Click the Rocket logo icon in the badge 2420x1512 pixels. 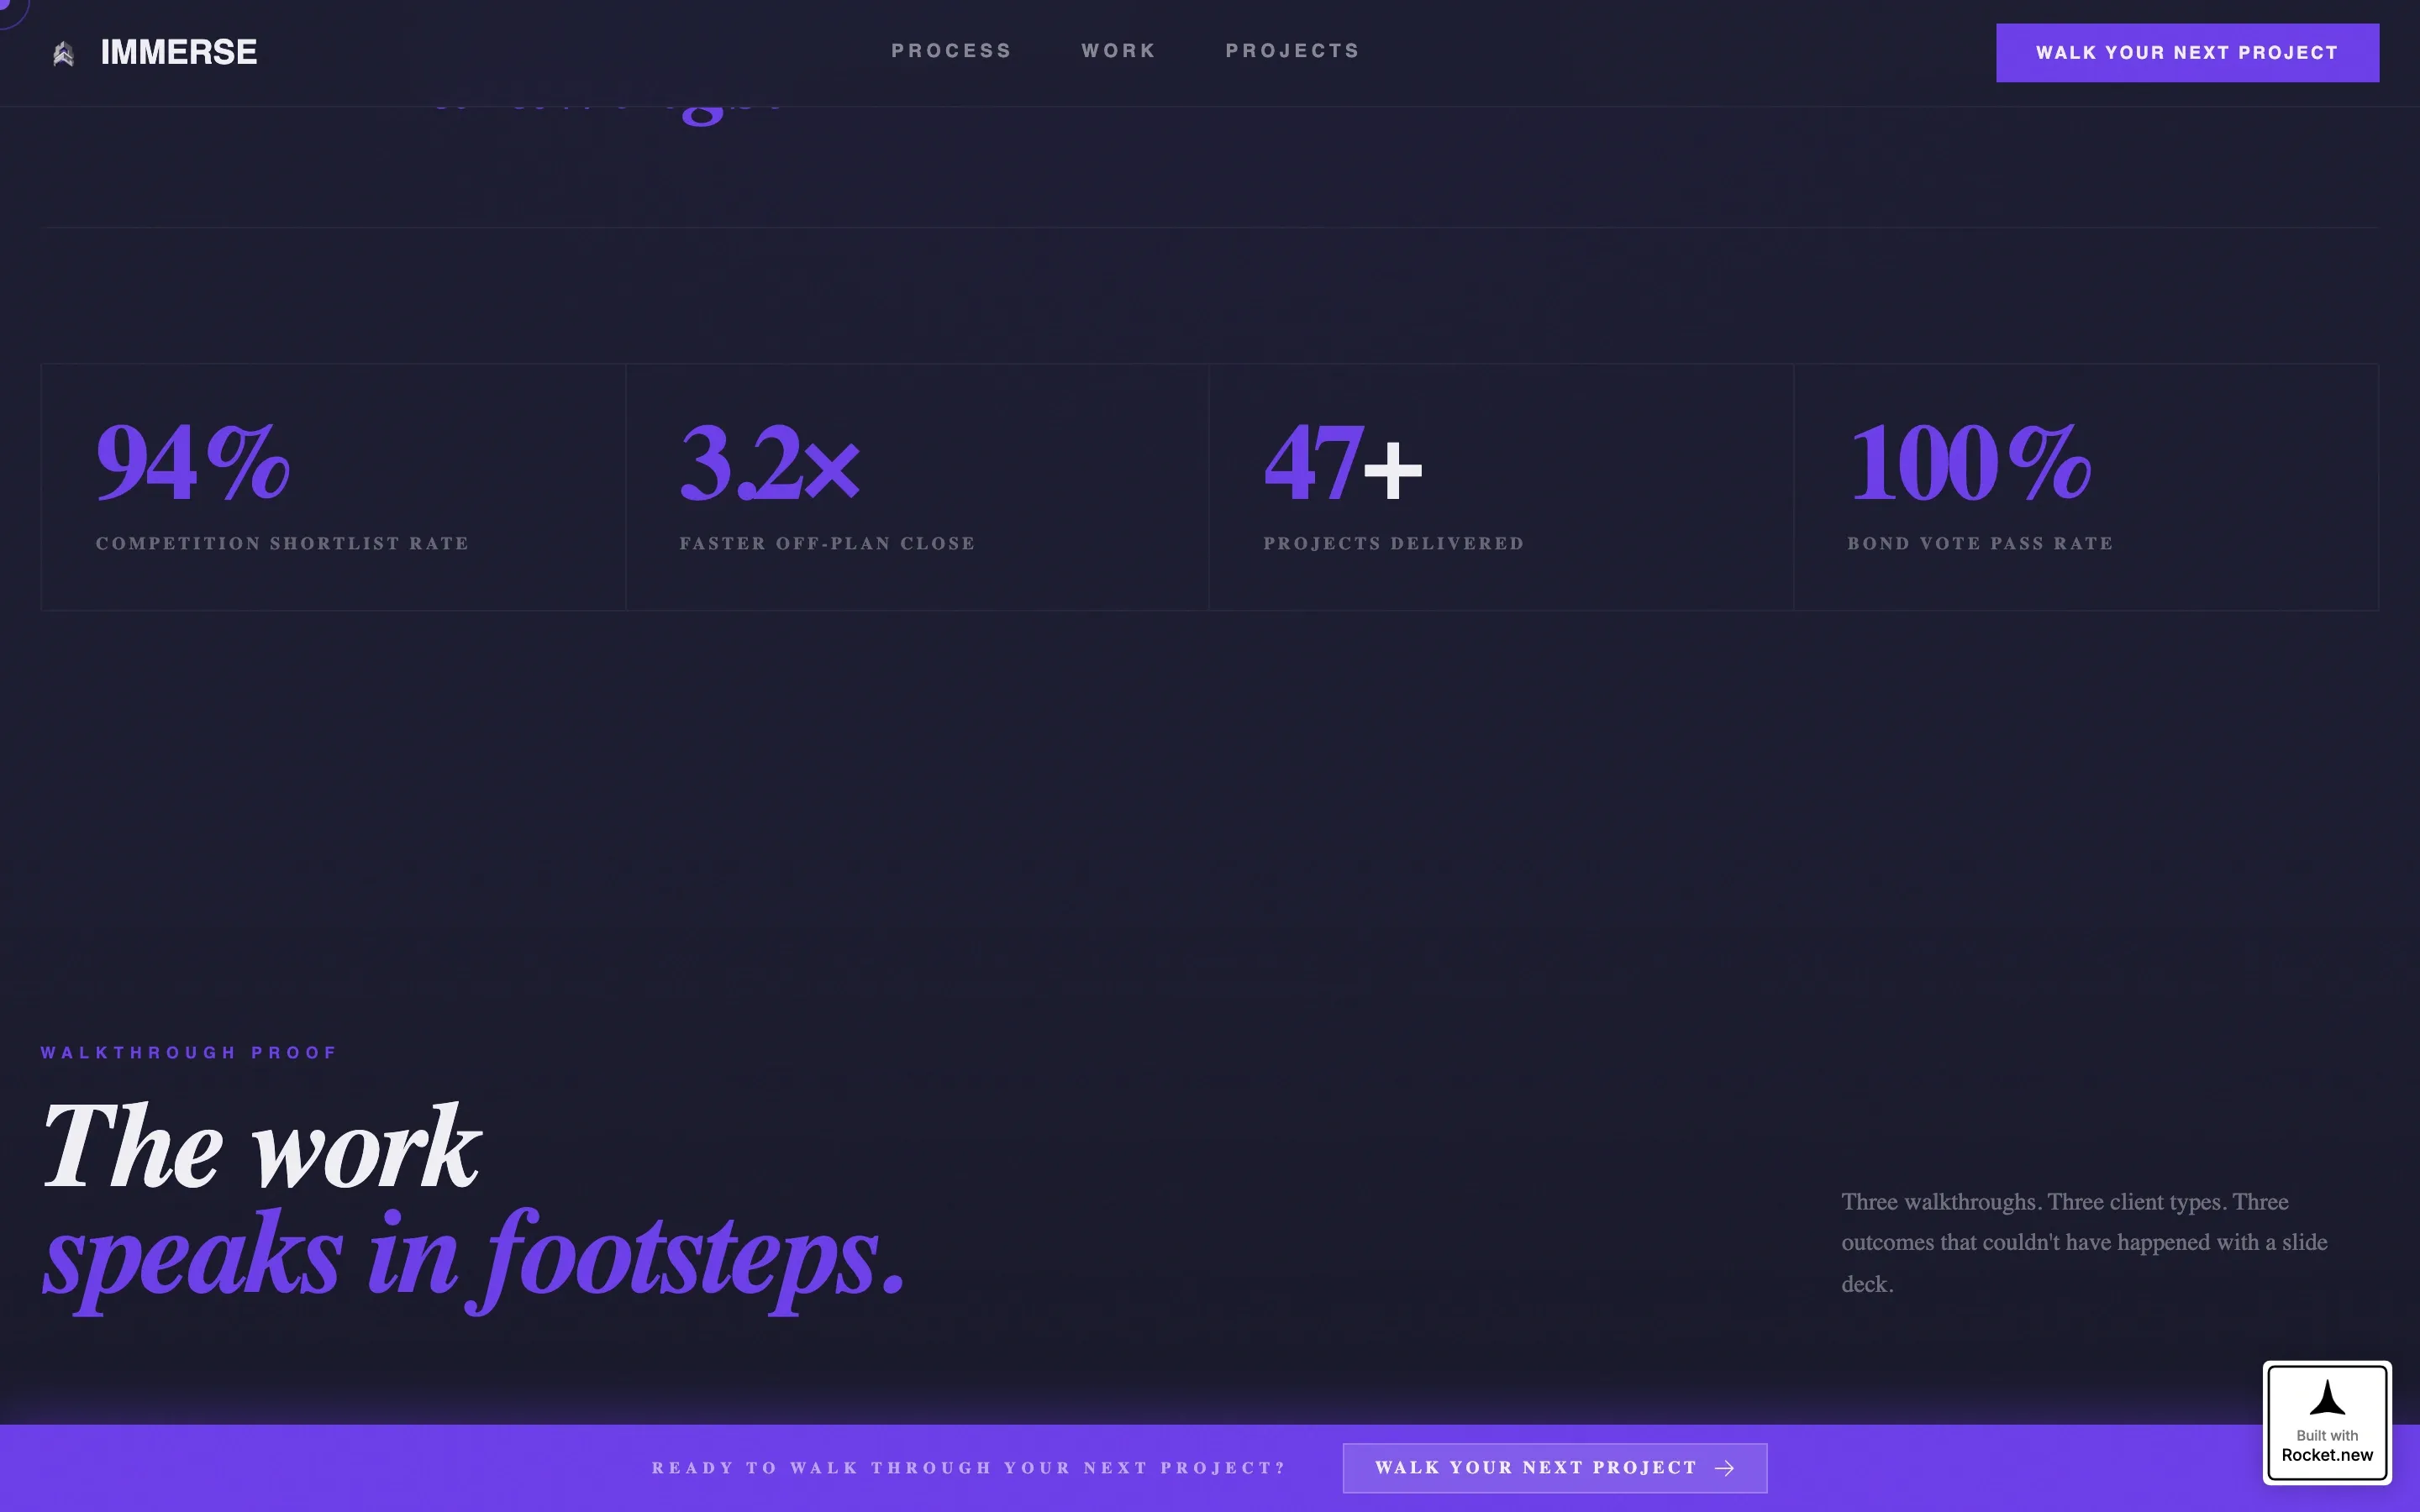[2327, 1397]
